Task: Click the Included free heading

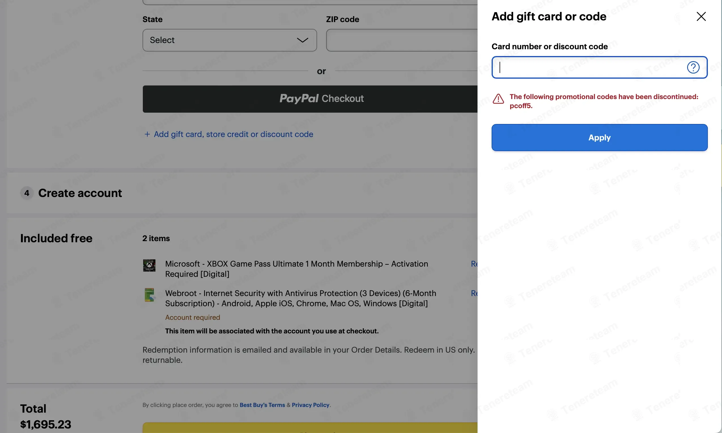Action: (x=56, y=238)
